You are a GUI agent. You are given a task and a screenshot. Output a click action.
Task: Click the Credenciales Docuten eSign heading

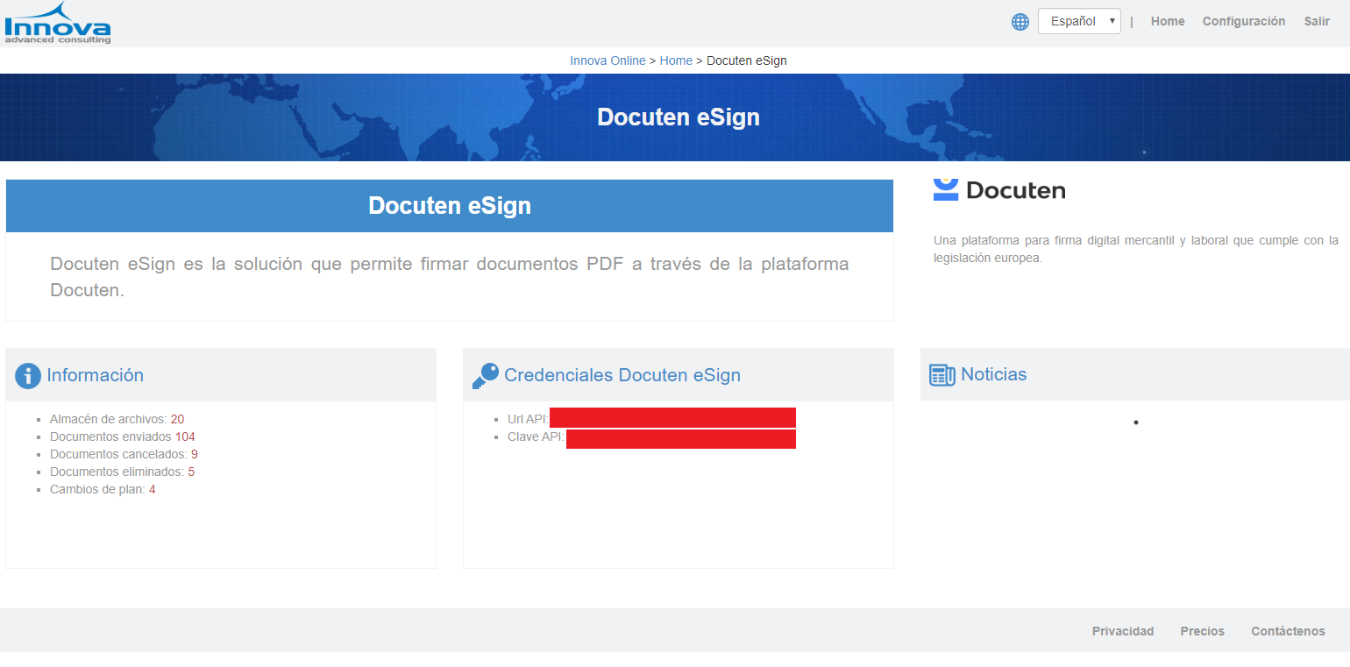[x=622, y=375]
